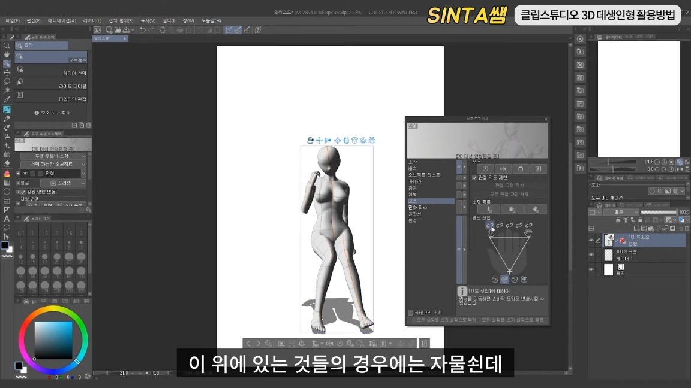The width and height of the screenshot is (691, 388).
Task: Select 만화 퍼스 category in sub tool detail
Action: (417, 207)
